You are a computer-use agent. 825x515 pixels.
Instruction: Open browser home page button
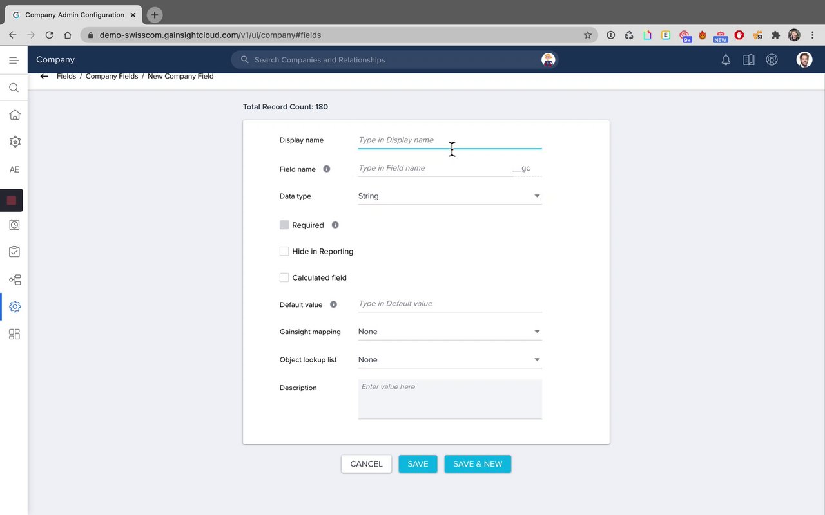coord(68,35)
